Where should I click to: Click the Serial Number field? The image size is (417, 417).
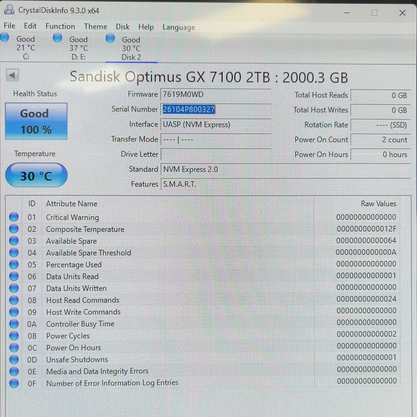coord(216,110)
